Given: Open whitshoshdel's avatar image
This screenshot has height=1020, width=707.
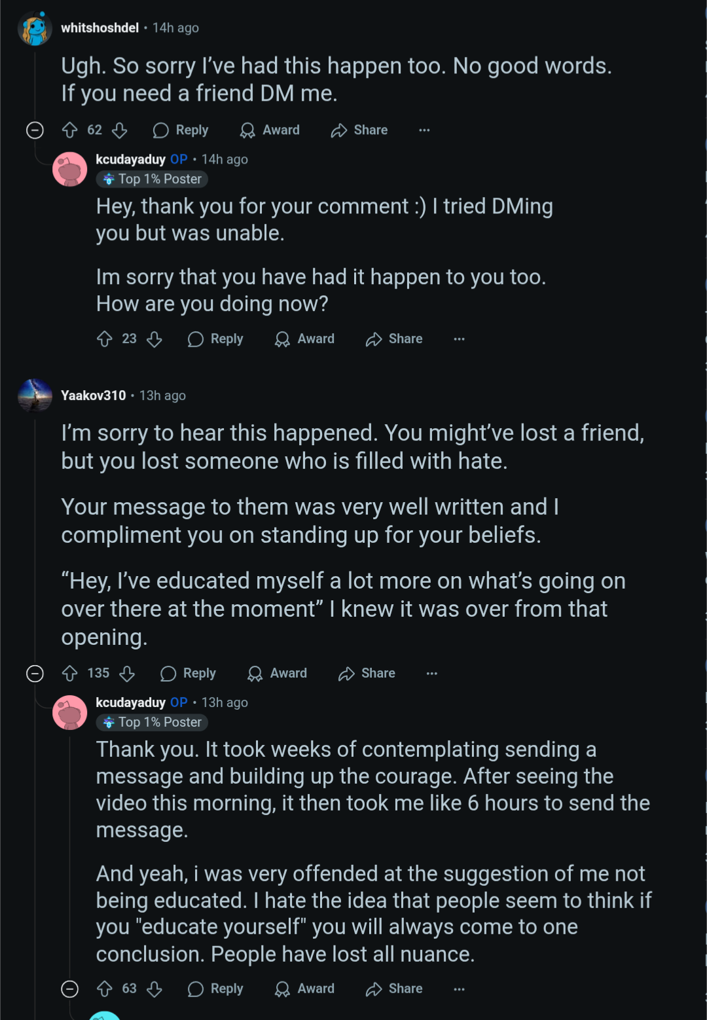Looking at the screenshot, I should point(35,28).
